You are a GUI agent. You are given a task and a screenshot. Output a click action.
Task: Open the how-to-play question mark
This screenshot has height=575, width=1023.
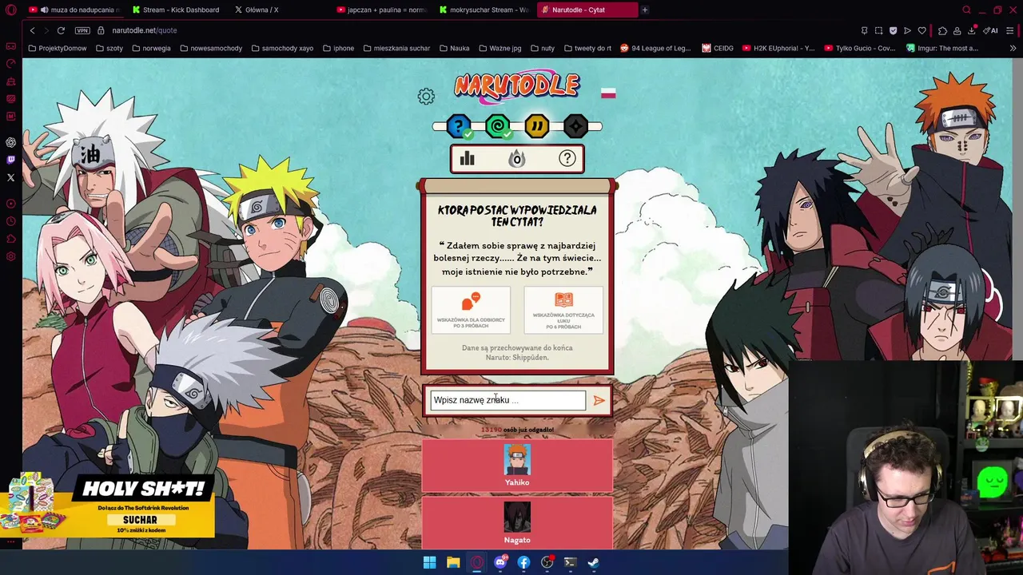[x=567, y=159]
